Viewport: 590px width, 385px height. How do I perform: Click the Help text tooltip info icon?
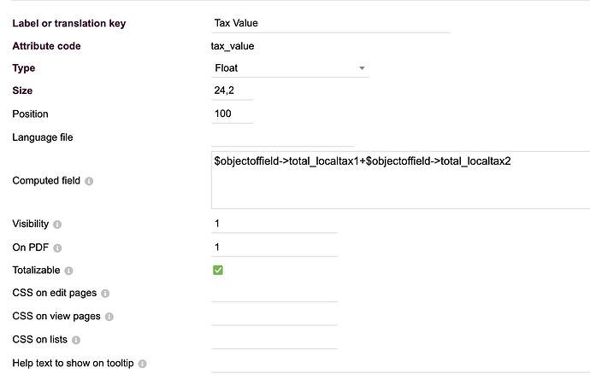pyautogui.click(x=142, y=364)
